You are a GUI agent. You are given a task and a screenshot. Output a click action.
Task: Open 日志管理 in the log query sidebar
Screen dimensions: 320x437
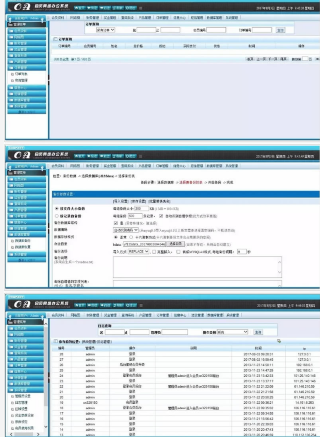pos(21,402)
